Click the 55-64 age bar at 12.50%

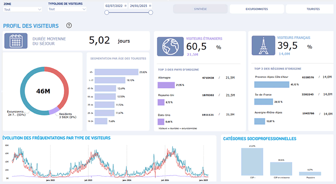pyautogui.click(x=105, y=97)
